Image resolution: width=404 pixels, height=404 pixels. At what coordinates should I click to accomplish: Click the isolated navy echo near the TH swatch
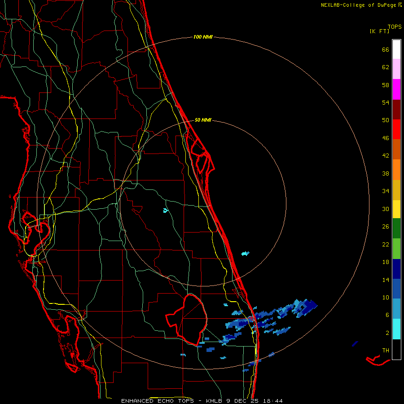point(355,344)
